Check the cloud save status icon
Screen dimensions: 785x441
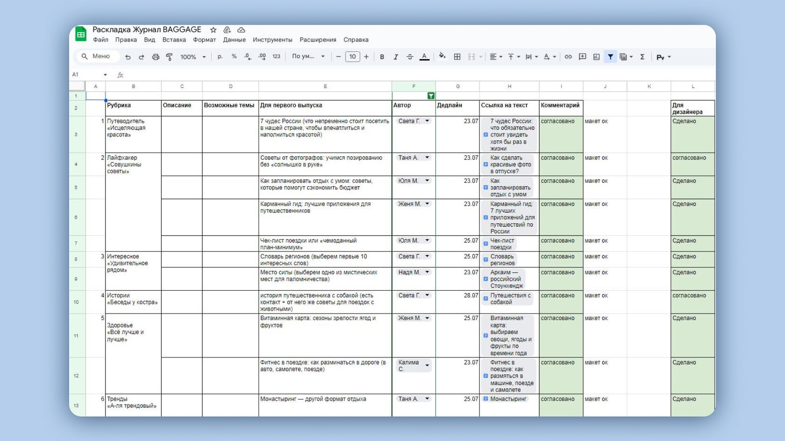(x=241, y=30)
